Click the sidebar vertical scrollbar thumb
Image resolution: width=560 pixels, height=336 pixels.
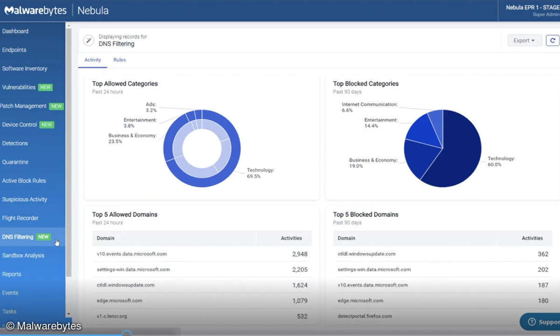pos(69,152)
